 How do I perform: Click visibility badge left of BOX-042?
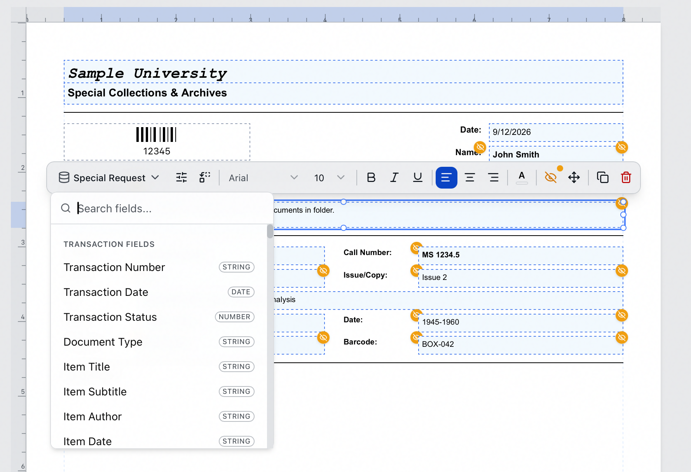pyautogui.click(x=416, y=337)
